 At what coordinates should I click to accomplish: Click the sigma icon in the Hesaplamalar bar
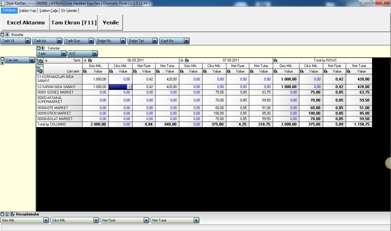(x=7, y=214)
